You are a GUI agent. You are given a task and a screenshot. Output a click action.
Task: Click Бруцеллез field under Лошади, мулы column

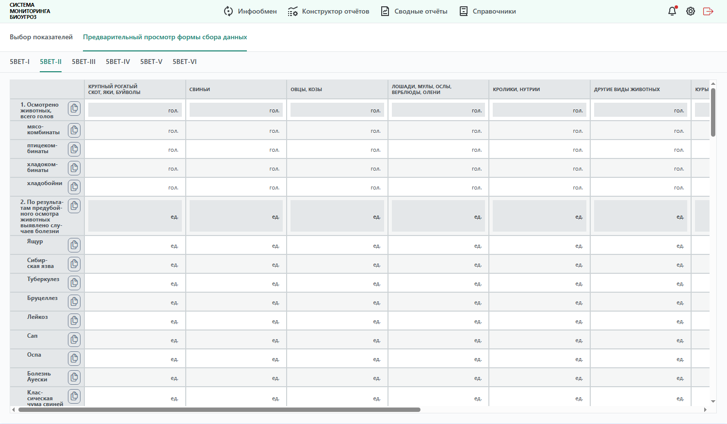click(x=438, y=302)
